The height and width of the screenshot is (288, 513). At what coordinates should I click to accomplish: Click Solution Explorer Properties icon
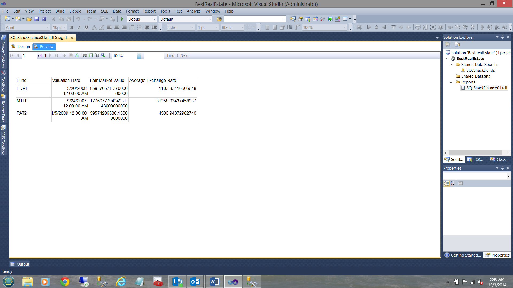click(448, 45)
